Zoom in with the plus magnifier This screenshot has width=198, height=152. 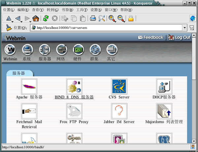(112, 19)
